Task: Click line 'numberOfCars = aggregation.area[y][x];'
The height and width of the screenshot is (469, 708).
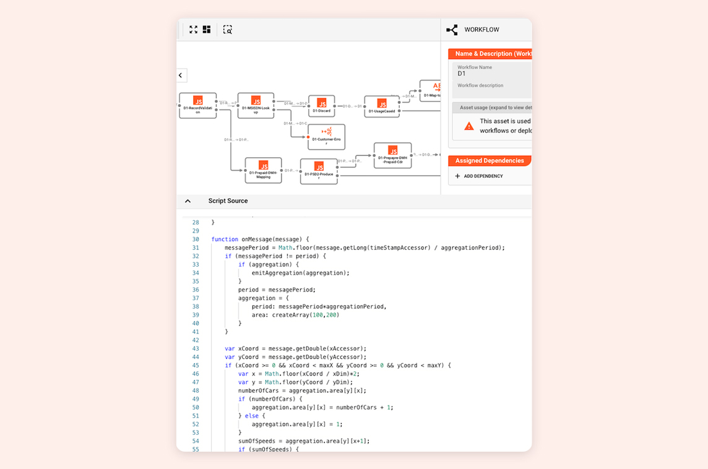Action: tap(302, 391)
